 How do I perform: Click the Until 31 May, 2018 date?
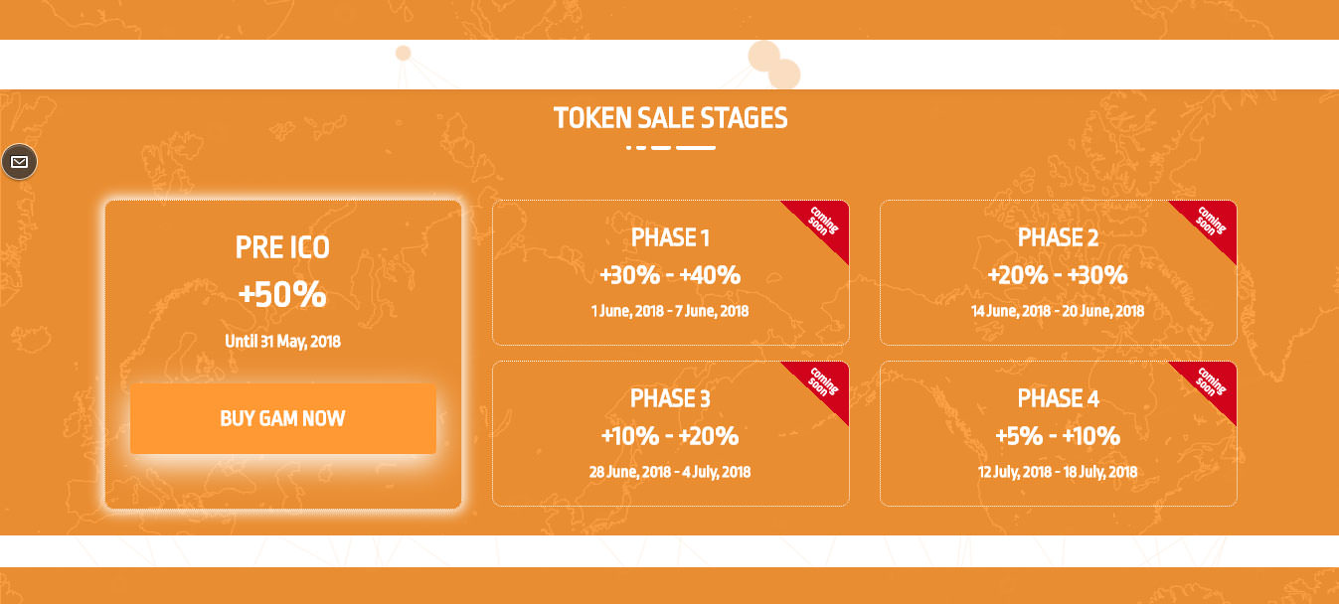(282, 341)
